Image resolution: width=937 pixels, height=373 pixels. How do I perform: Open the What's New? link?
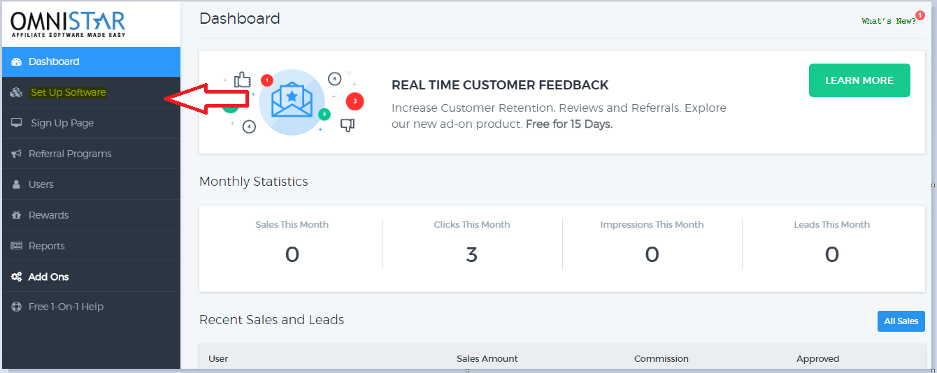889,21
